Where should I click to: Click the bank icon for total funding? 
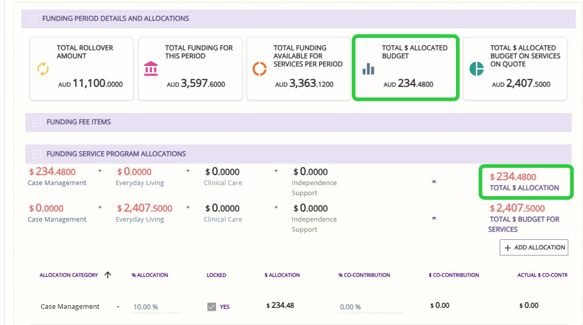click(151, 69)
